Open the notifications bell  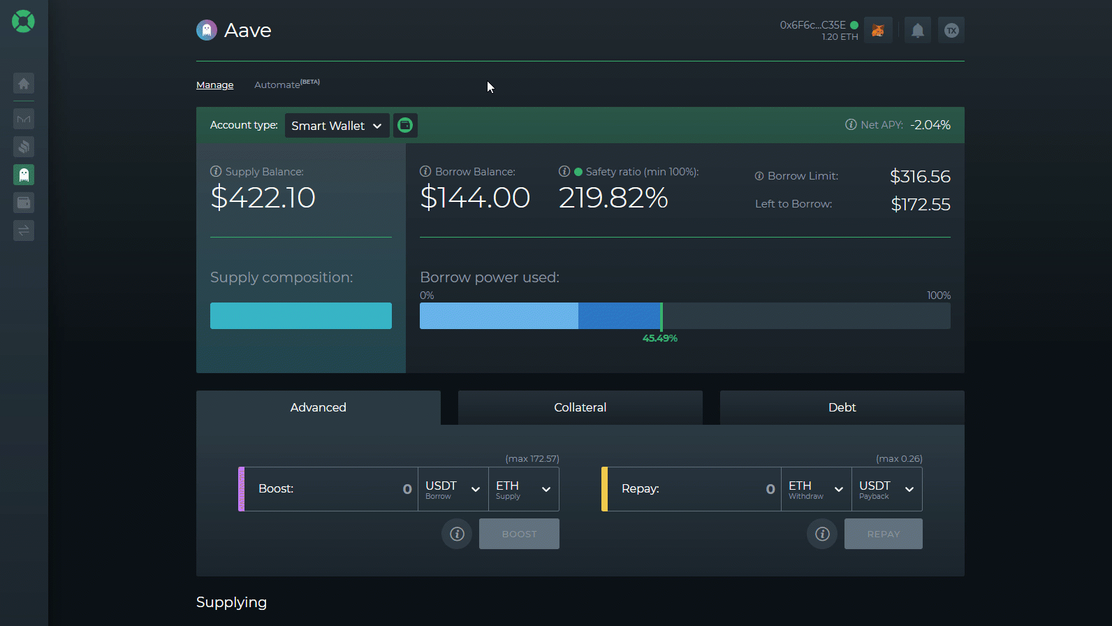tap(918, 30)
